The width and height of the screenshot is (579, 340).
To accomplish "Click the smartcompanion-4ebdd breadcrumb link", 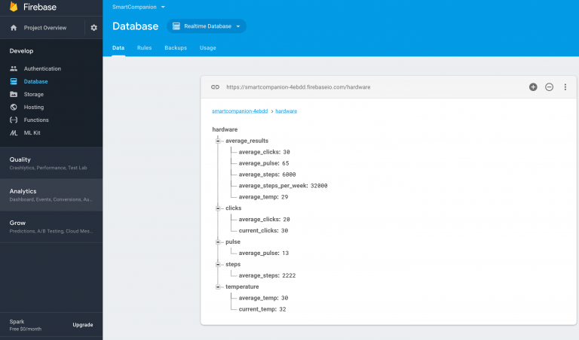I will 240,111.
